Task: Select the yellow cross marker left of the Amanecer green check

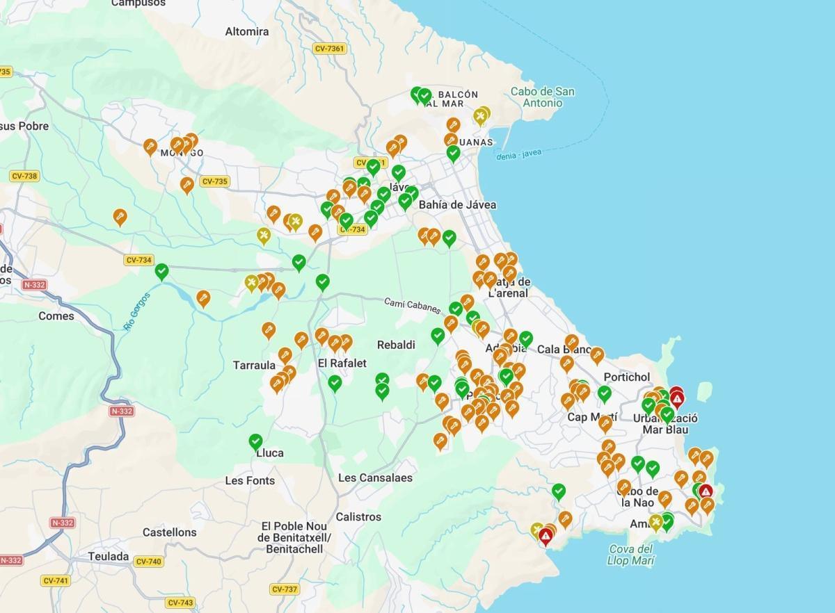Action: (655, 523)
